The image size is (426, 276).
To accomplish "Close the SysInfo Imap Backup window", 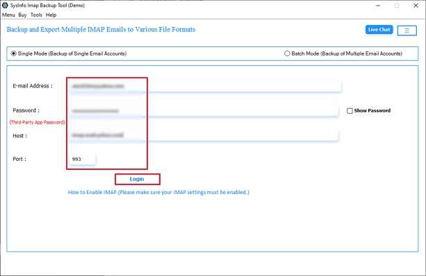I will pyautogui.click(x=416, y=6).
